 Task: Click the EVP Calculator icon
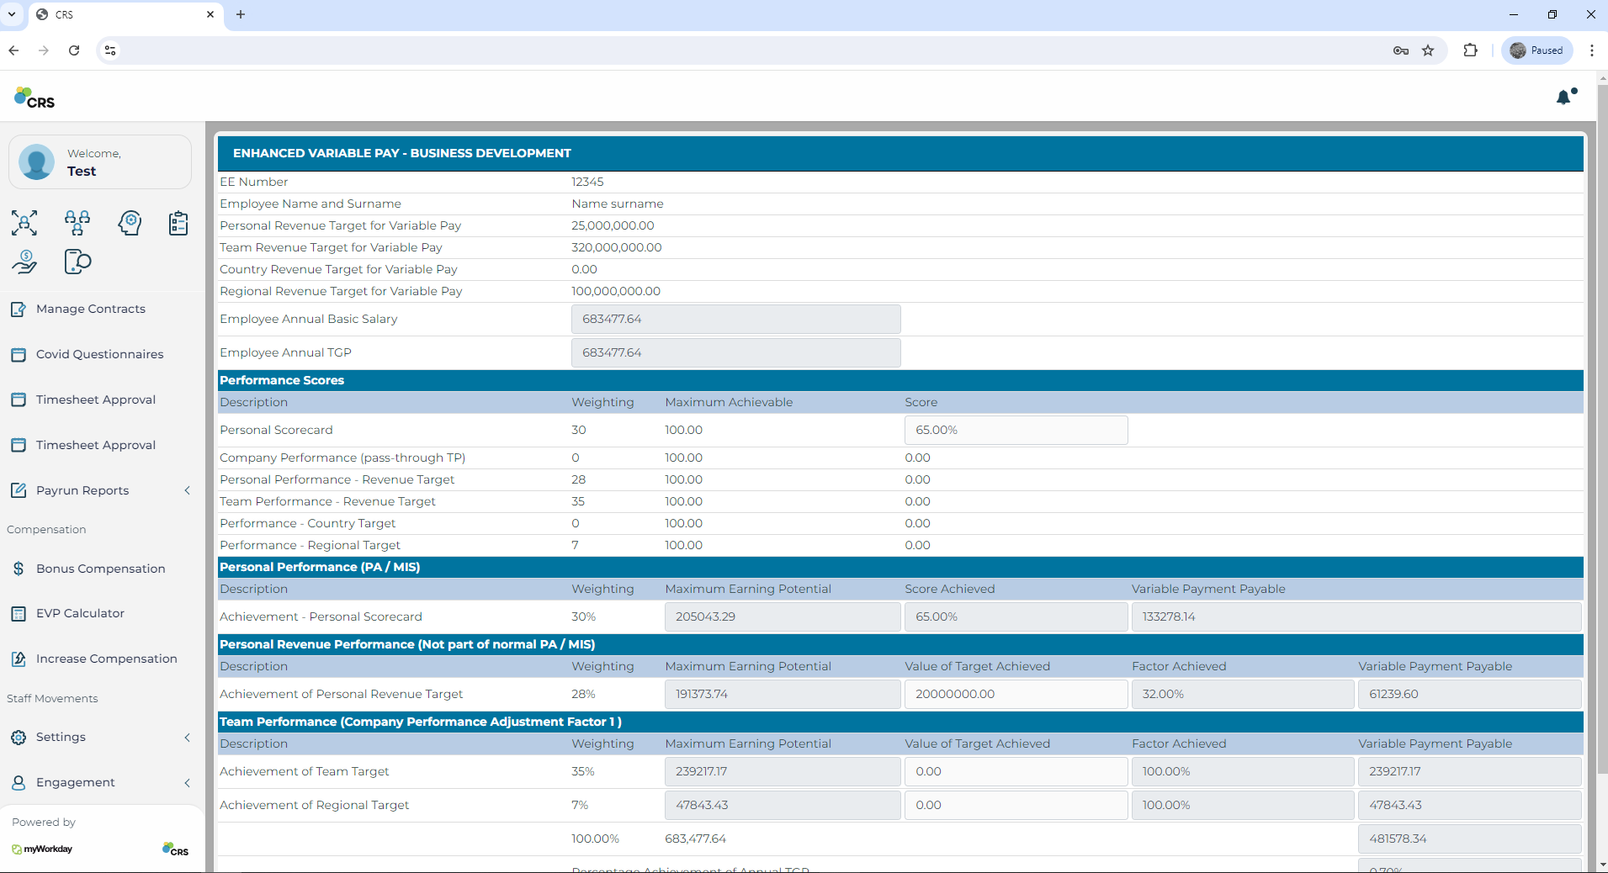(19, 614)
